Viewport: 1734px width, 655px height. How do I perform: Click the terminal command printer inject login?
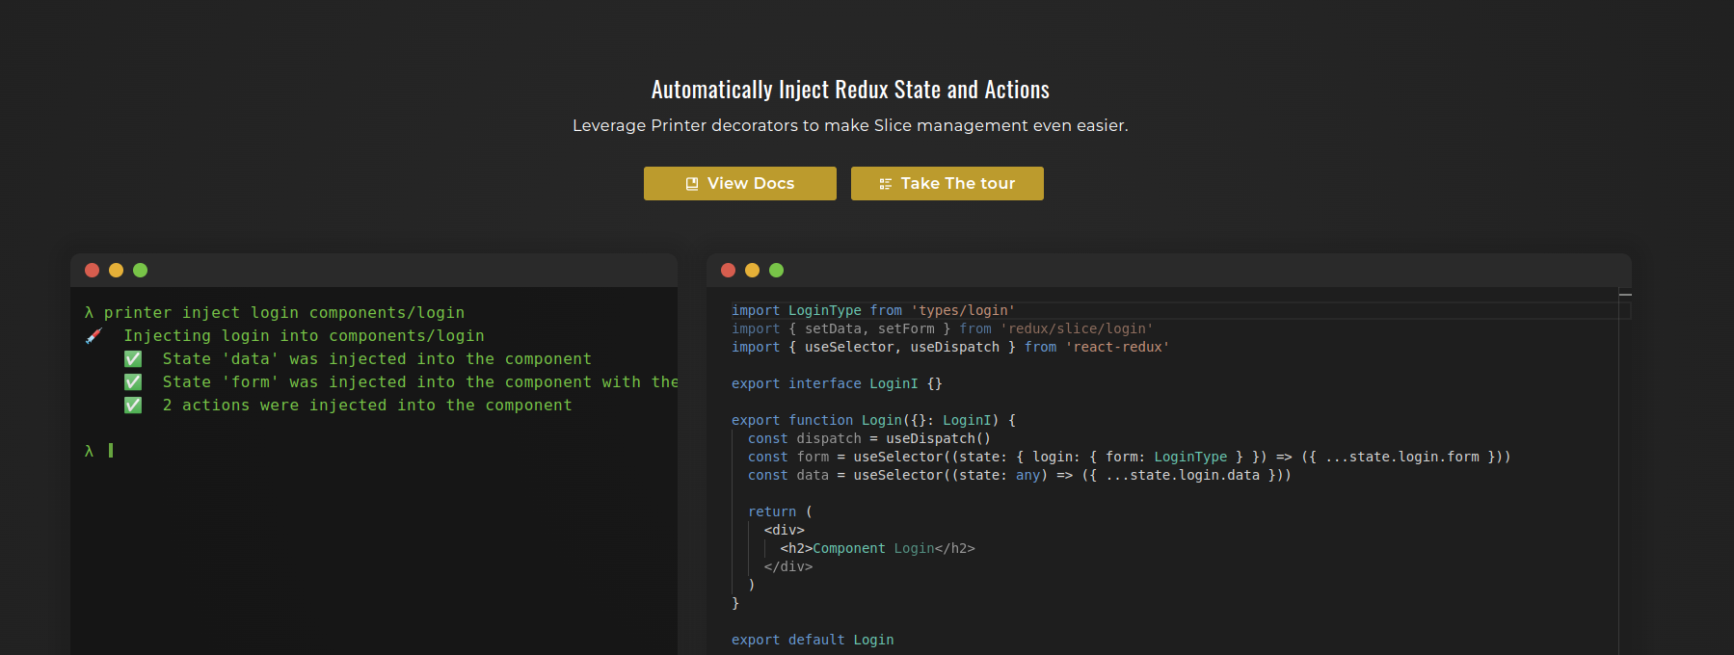(284, 312)
